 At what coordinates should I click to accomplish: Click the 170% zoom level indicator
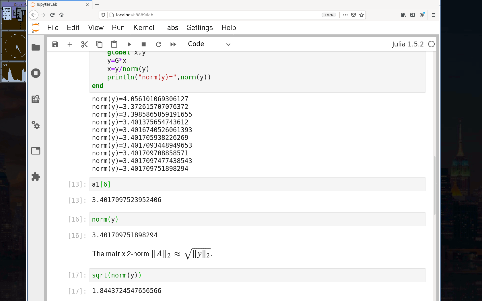tap(329, 15)
